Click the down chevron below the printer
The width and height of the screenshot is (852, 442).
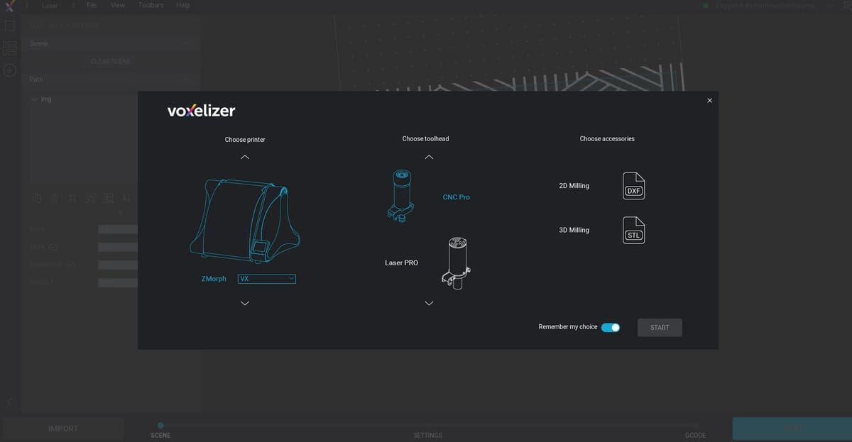[x=245, y=304]
